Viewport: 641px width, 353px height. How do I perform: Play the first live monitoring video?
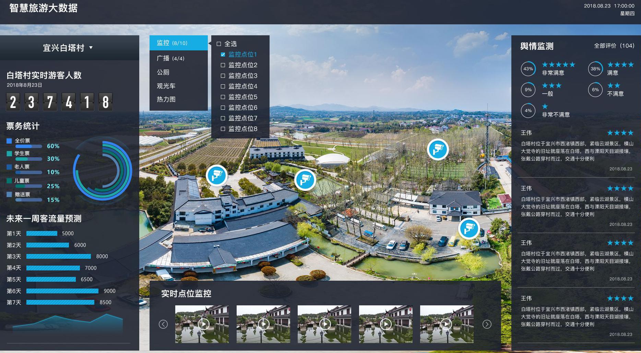point(204,324)
